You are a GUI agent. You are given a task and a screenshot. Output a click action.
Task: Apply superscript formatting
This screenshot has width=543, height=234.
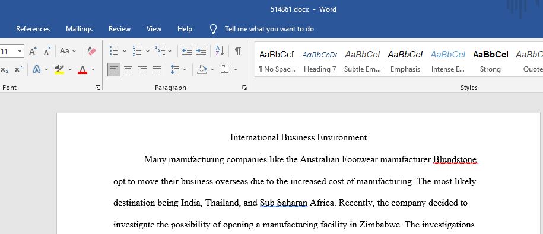point(18,69)
